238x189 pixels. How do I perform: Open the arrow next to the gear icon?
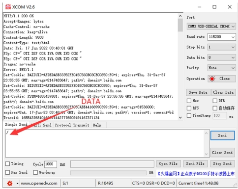pos(17,183)
